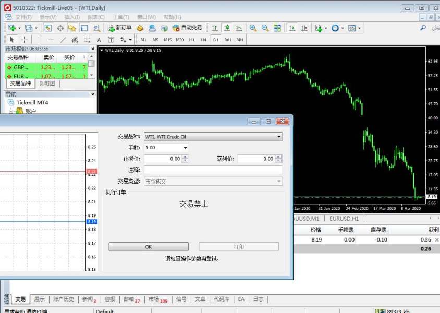
Task: Open the MetaEditor yellow book icon
Action: click(x=140, y=28)
